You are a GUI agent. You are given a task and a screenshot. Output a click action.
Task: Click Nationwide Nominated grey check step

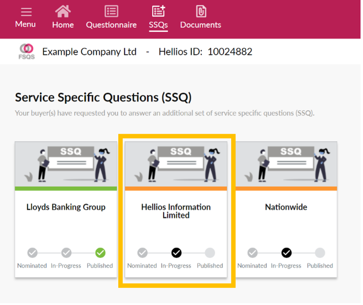[253, 253]
